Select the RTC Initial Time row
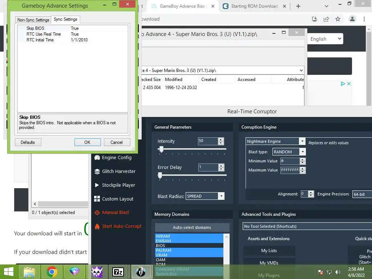This screenshot has height=279, width=372. (73, 40)
